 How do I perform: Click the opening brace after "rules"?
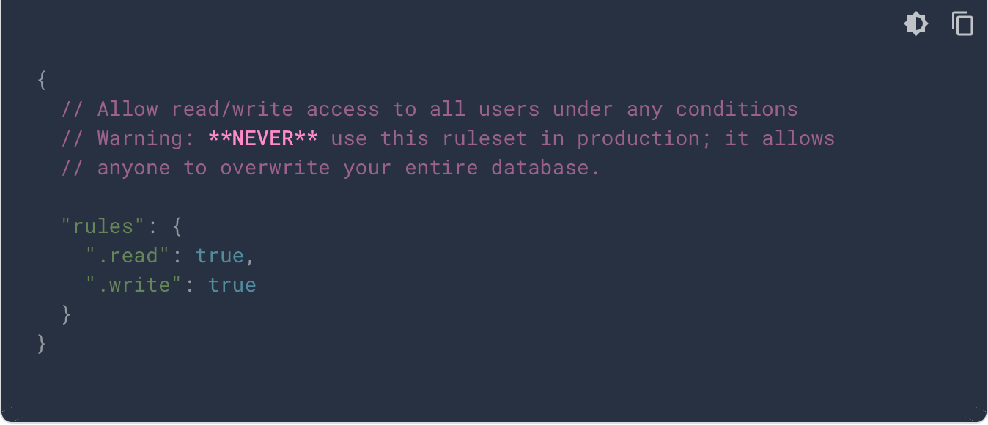point(177,226)
